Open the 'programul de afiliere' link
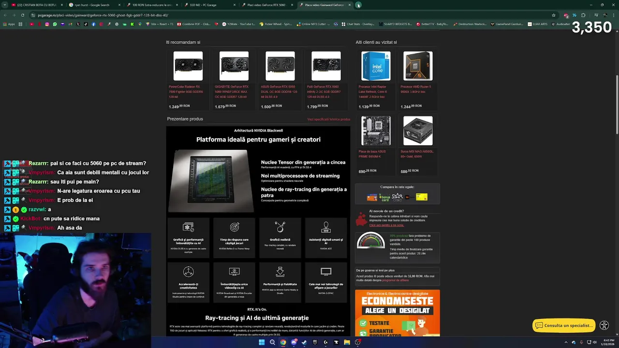Viewport: 619px width, 348px height. pyautogui.click(x=396, y=280)
